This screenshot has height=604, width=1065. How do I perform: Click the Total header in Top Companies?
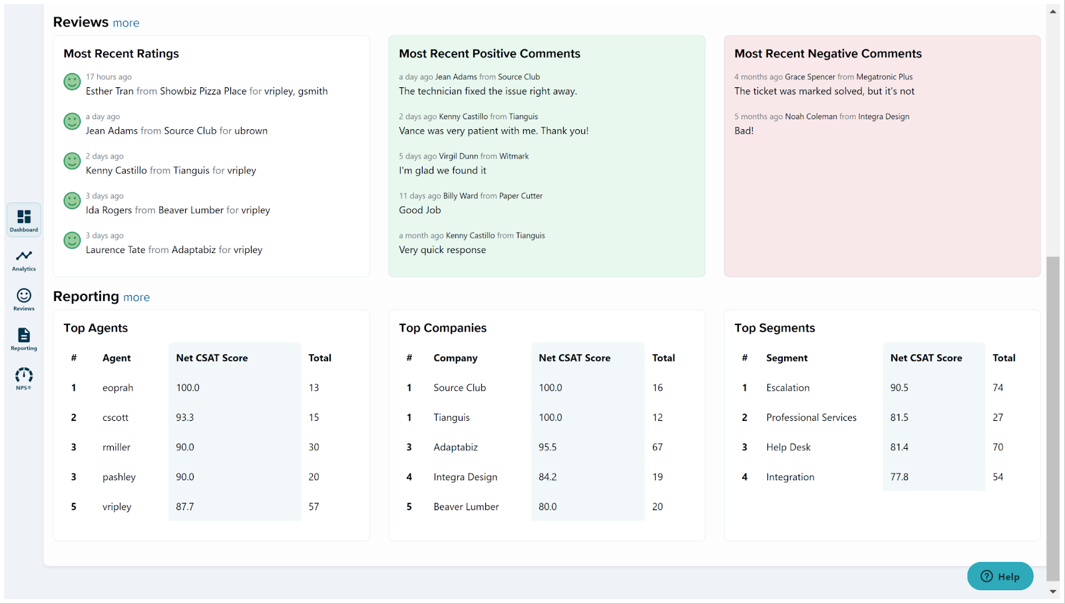[664, 358]
